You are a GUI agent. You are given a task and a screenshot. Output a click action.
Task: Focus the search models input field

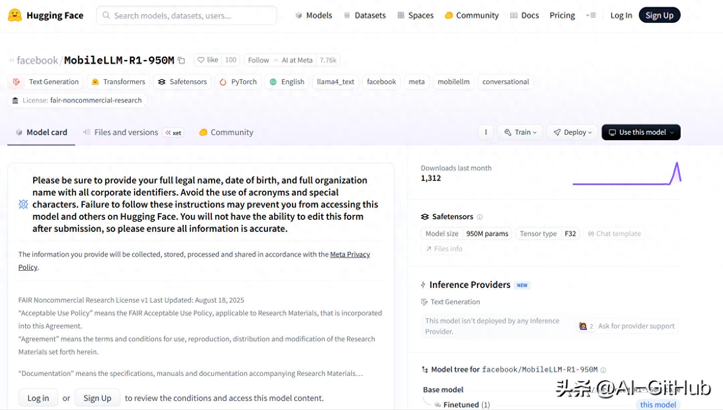(x=186, y=16)
